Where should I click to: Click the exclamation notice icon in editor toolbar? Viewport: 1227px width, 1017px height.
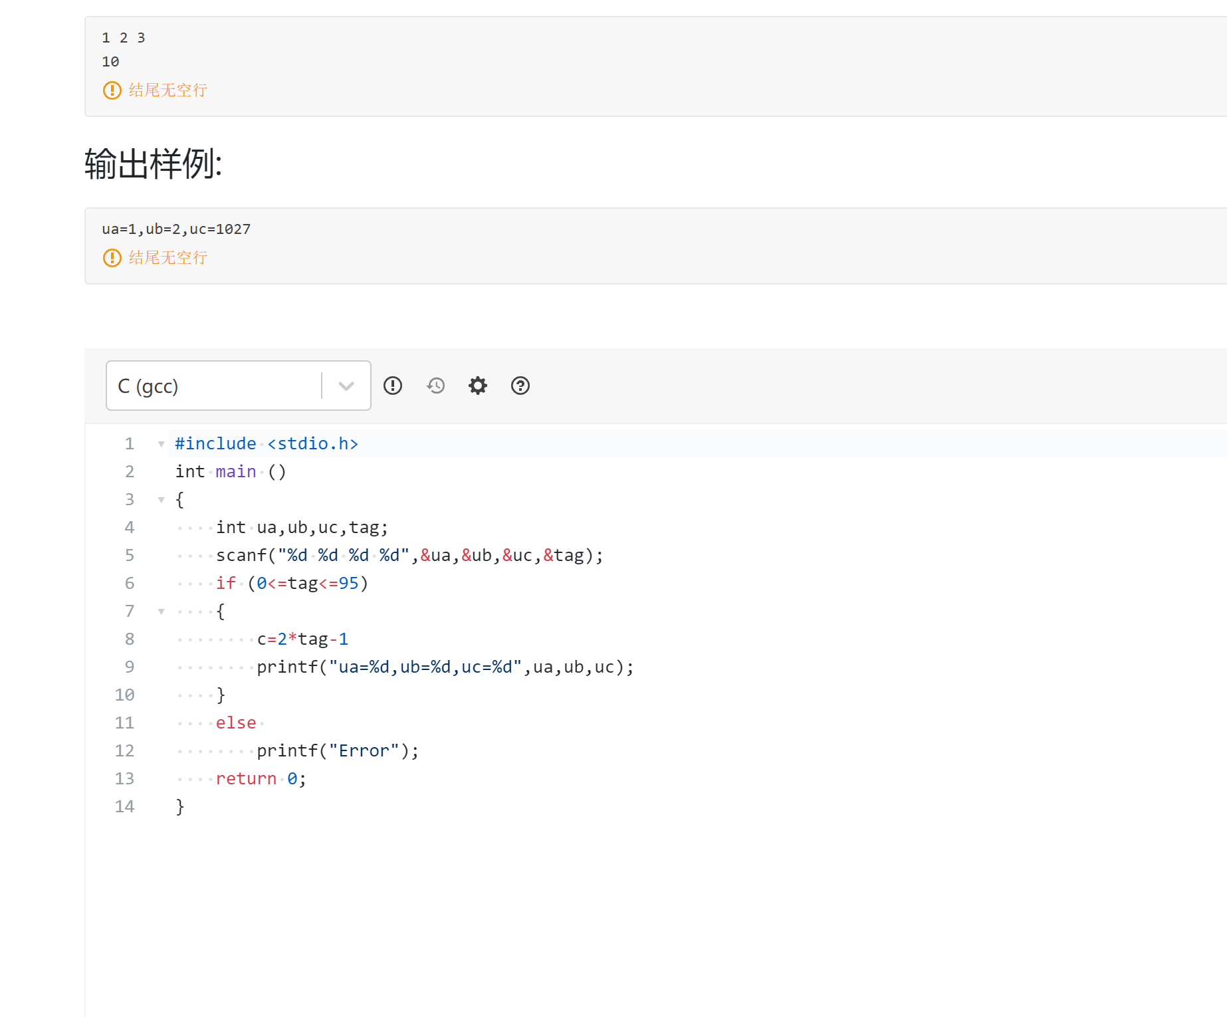pyautogui.click(x=393, y=386)
